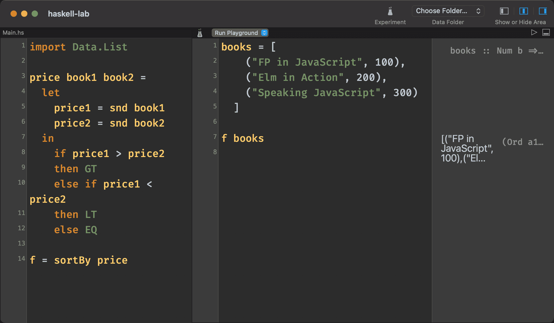Image resolution: width=554 pixels, height=323 pixels.
Task: Click 'books = [' in playground
Action: 249,47
